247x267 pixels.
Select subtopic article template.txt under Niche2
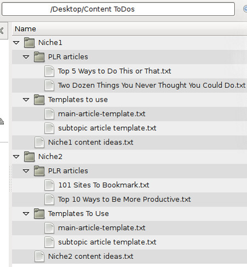tap(107, 242)
